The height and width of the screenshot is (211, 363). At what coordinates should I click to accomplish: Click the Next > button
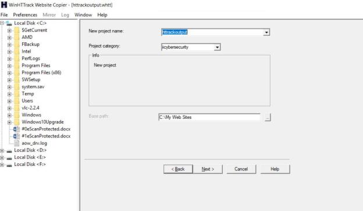208,169
